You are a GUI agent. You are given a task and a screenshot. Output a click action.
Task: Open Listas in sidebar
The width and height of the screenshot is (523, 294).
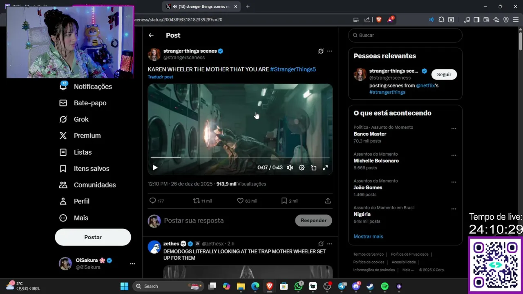tap(76, 152)
